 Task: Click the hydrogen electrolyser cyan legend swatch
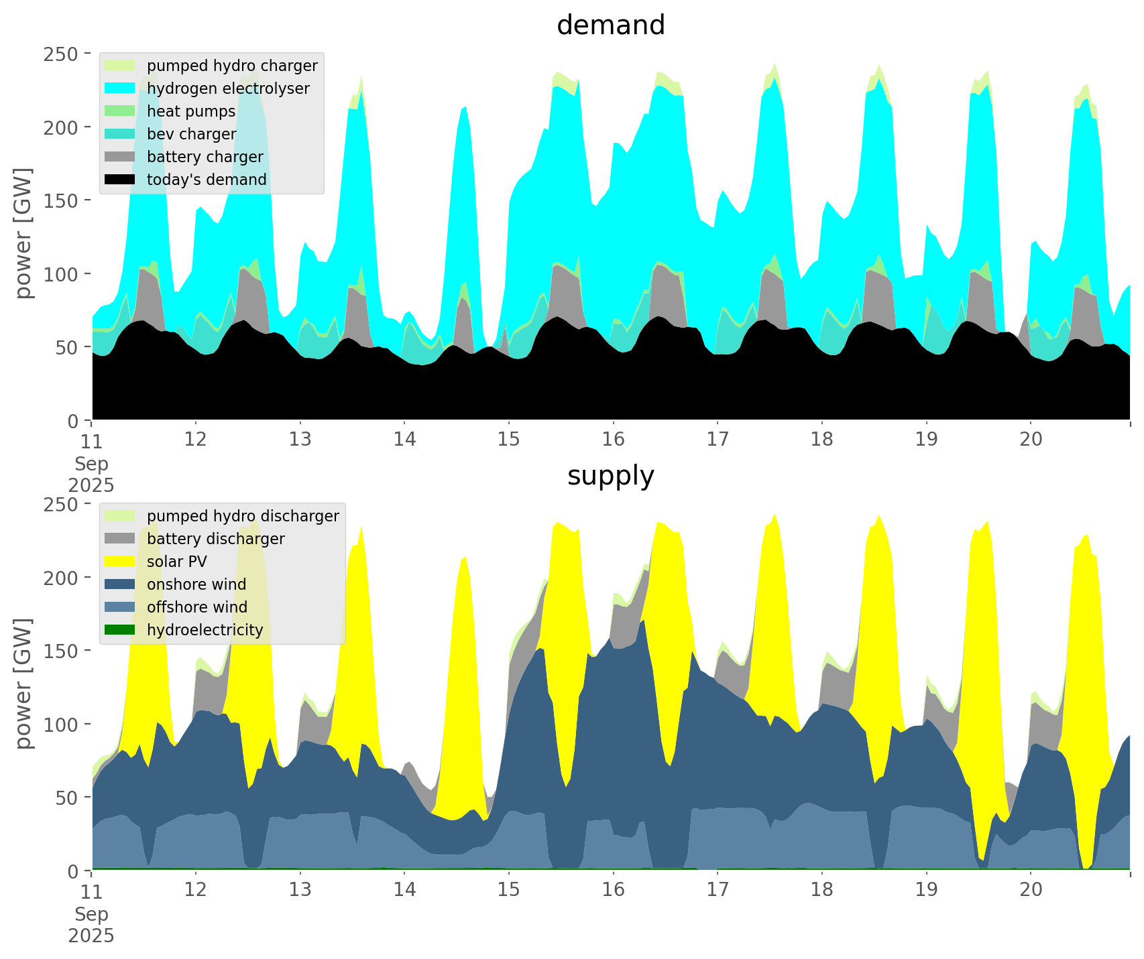(x=121, y=88)
